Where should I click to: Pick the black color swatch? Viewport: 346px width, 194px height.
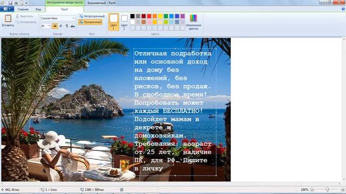point(132,16)
